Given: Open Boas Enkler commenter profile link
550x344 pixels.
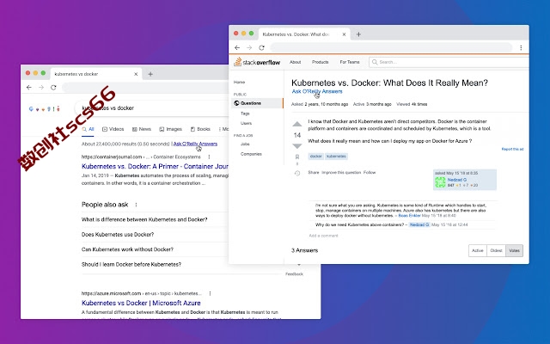Looking at the screenshot, I should pos(409,216).
